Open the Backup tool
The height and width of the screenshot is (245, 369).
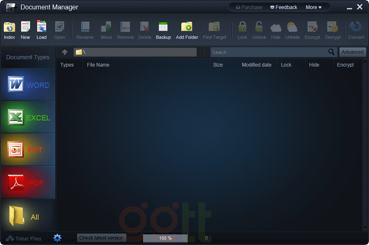pyautogui.click(x=163, y=29)
